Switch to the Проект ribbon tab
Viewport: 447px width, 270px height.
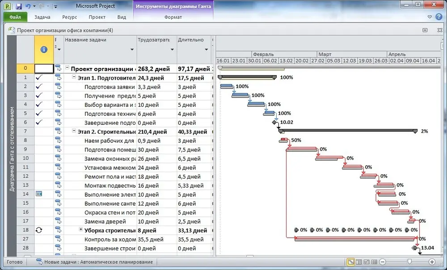[x=97, y=17]
